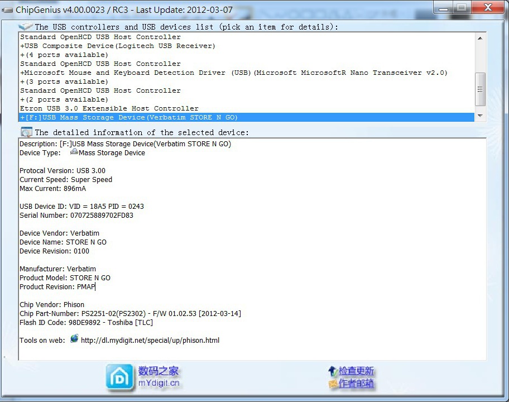Select Microsoft Nano Transceiver v2.0 row
This screenshot has width=509, height=402.
[247, 73]
